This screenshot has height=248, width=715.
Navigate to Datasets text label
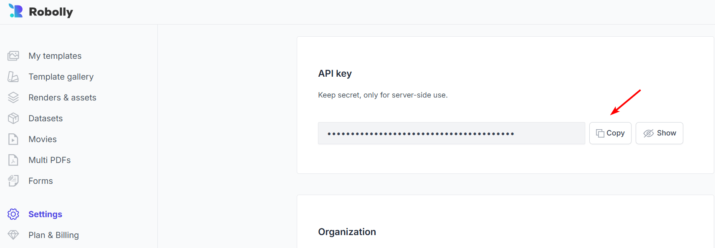click(45, 118)
